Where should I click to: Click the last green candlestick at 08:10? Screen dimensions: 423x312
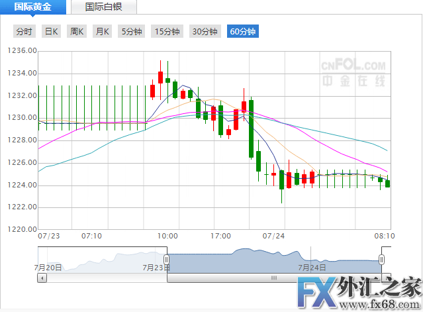pos(388,183)
